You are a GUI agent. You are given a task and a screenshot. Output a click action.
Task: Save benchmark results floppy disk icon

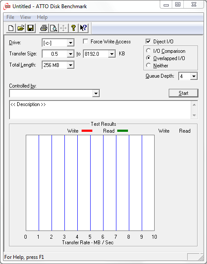tap(30, 28)
